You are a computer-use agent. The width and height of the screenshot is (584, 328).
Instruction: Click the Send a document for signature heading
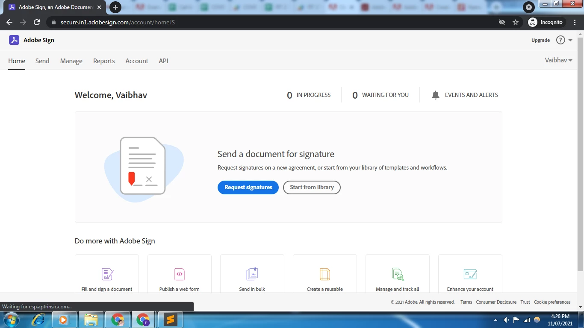tap(276, 154)
